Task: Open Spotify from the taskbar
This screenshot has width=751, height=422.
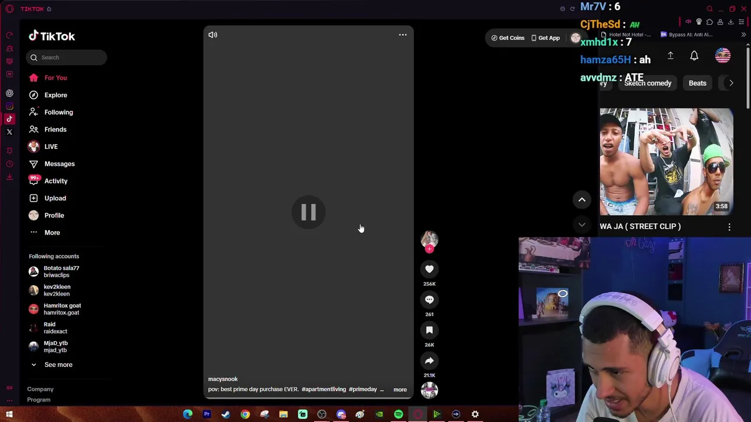Action: tap(398, 414)
